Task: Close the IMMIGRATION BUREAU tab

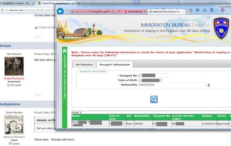Action: click(184, 12)
